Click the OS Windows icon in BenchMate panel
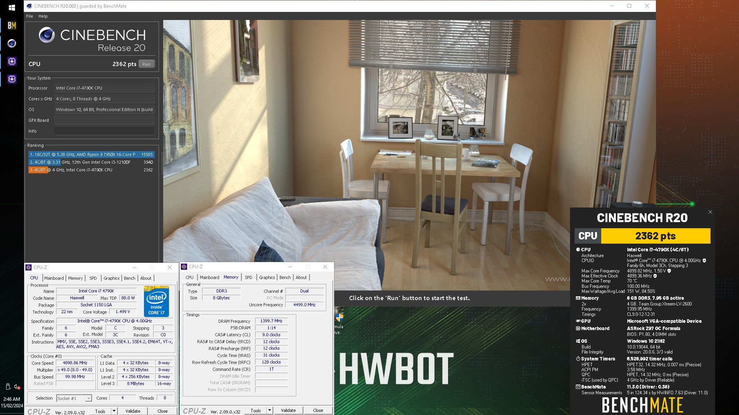 tap(578, 341)
